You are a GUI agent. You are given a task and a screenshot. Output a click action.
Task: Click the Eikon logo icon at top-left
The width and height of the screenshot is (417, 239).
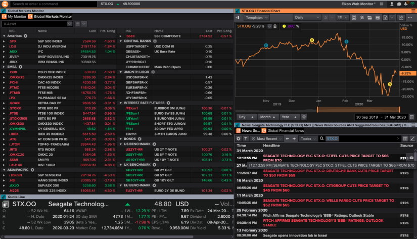[x=5, y=4]
